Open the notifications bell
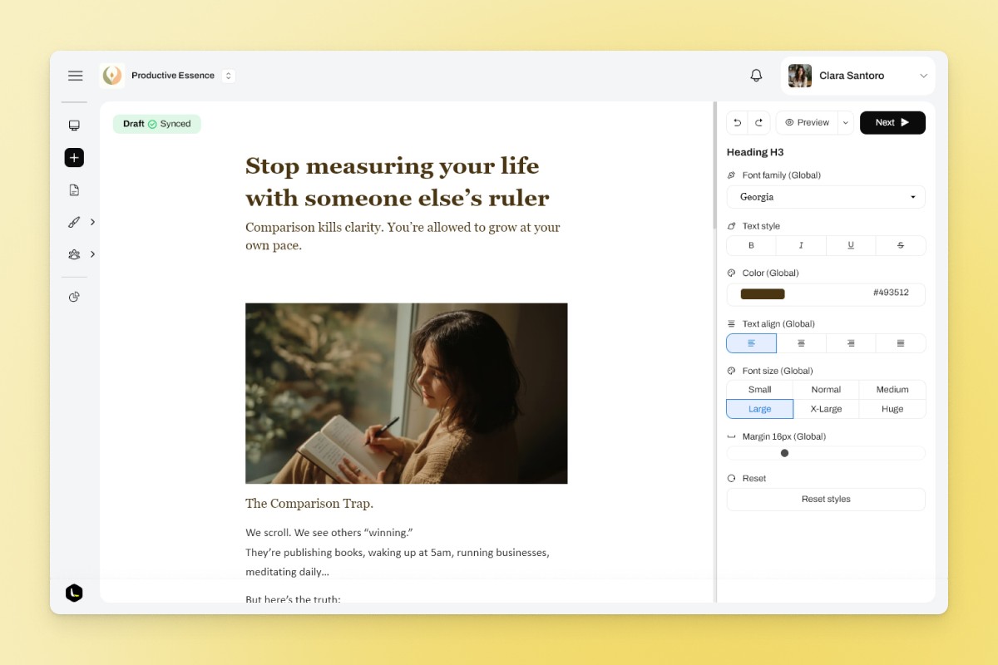Viewport: 998px width, 665px height. click(x=756, y=76)
